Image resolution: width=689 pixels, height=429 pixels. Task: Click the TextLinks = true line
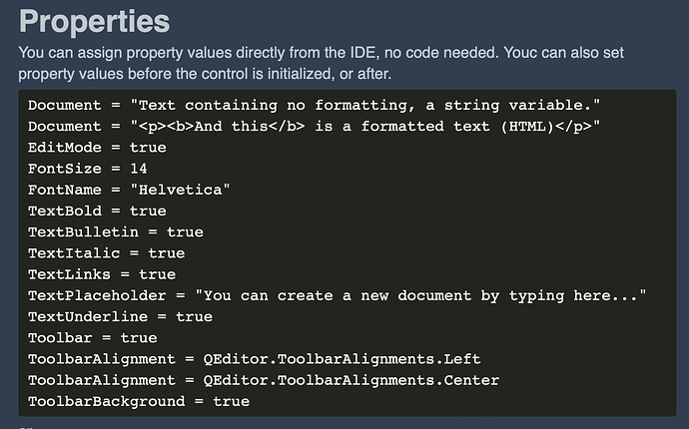[102, 274]
